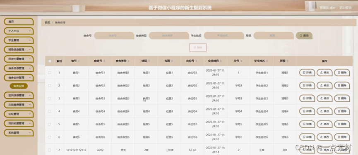Image resolution: width=358 pixels, height=155 pixels.
Task: Expand the 宿舍信息管理 sidebar menu
Action: [19, 68]
